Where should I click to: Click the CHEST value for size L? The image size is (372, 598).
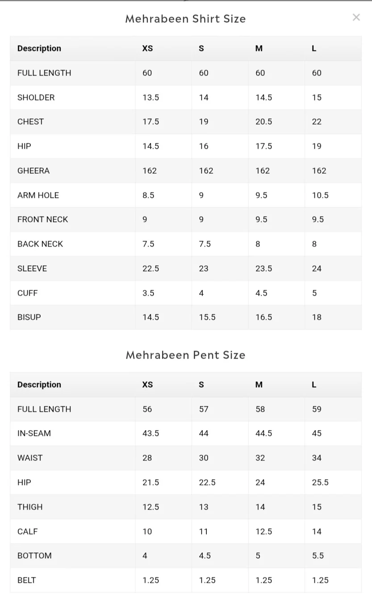(x=317, y=121)
